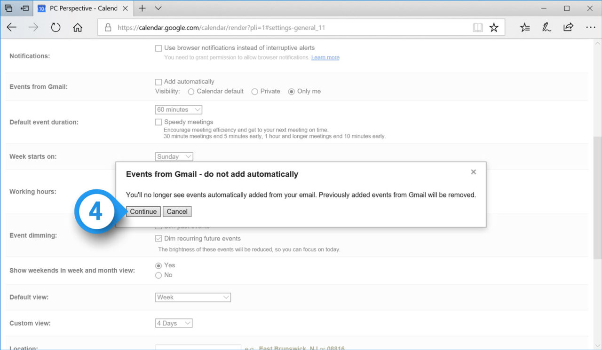Click Continue in the dialog
Screen dimensions: 602x350
click(x=143, y=211)
